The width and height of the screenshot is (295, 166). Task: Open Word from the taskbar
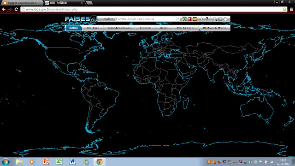72,162
